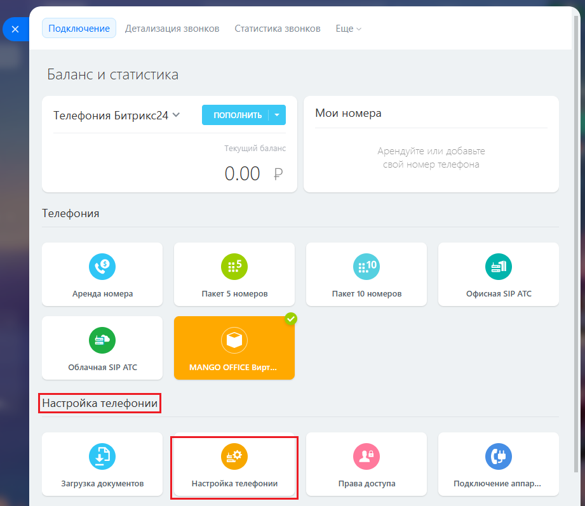The image size is (585, 506).
Task: Click the Мои номера heading
Action: tap(348, 113)
